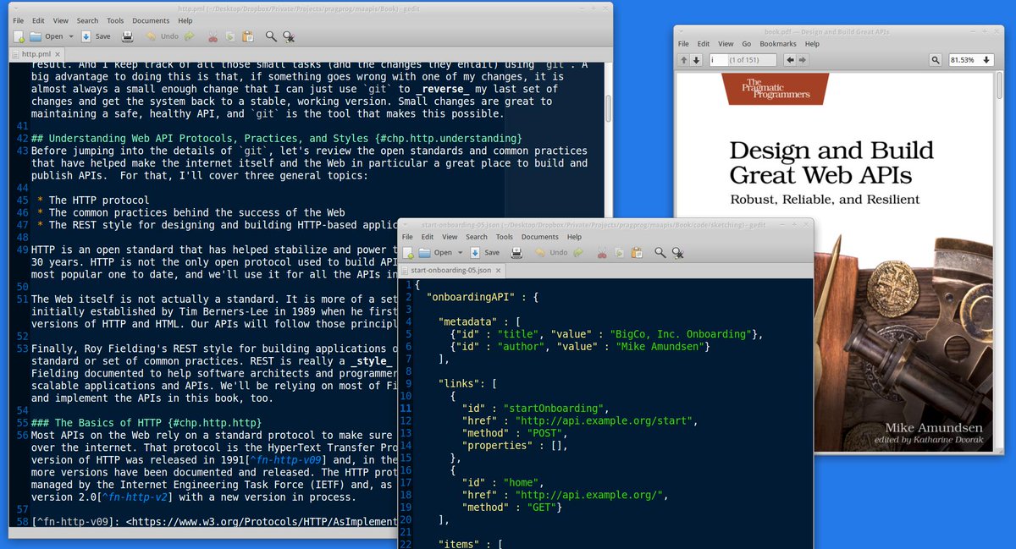Print start-onboarding-05.json using printer icon

click(516, 252)
